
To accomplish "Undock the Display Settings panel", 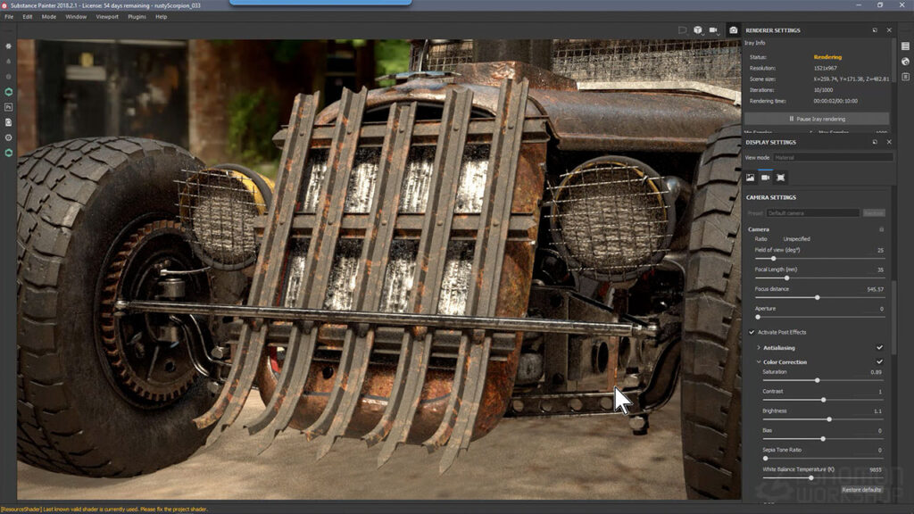I will click(875, 142).
